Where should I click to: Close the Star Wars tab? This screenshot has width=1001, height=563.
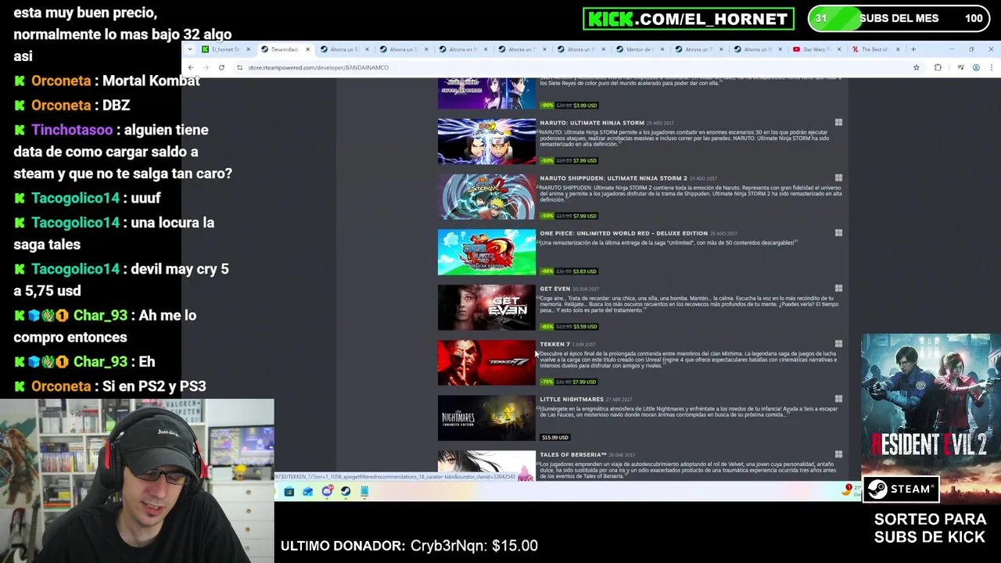coord(839,49)
